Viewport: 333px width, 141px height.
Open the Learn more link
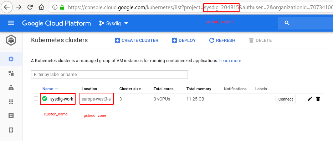pyautogui.click(x=230, y=60)
